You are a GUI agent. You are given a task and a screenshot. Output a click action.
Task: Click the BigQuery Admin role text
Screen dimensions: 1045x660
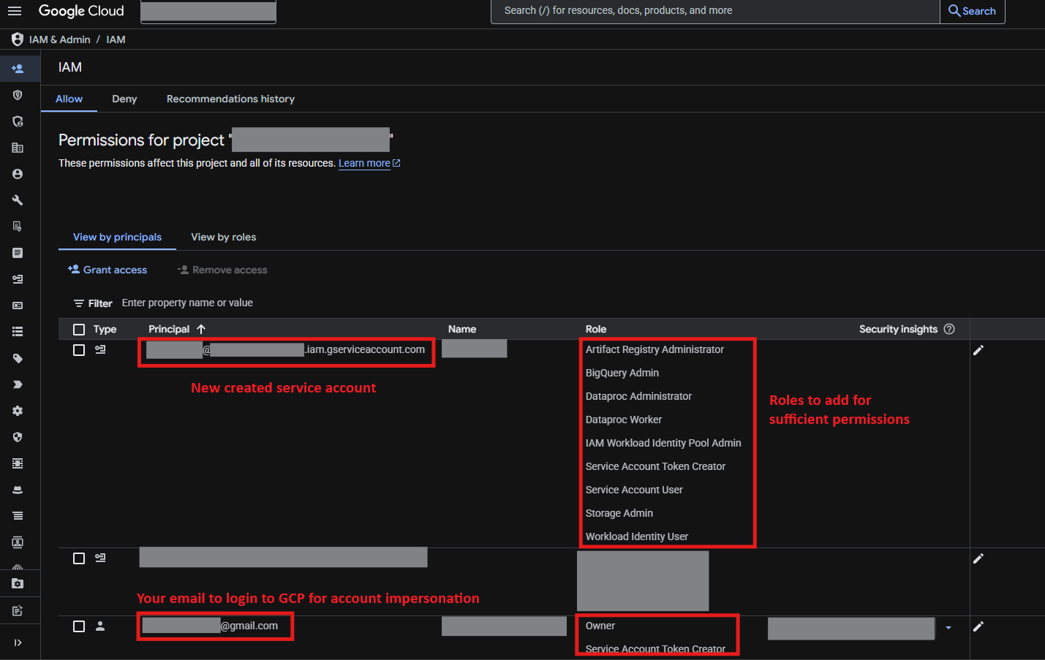coord(622,373)
